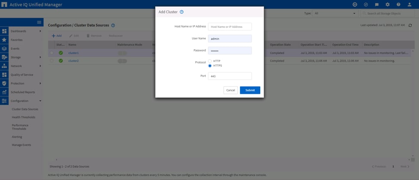Click the User Name field

(230, 39)
